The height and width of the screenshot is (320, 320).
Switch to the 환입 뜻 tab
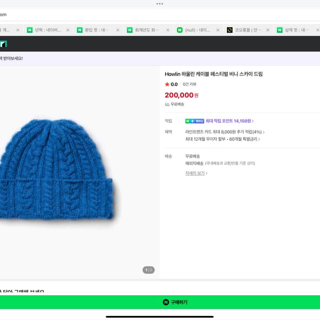pos(94,30)
